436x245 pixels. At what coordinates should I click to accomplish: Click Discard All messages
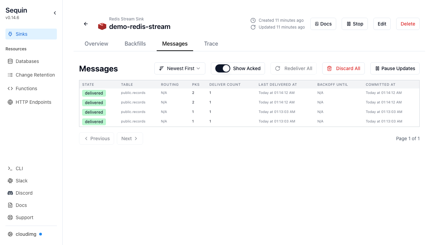click(x=343, y=68)
